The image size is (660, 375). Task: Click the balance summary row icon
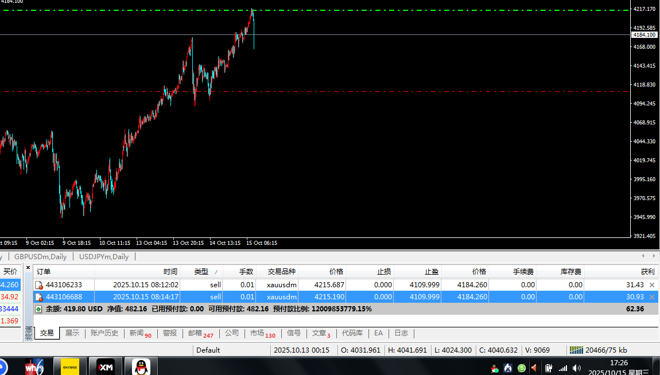tap(38, 309)
